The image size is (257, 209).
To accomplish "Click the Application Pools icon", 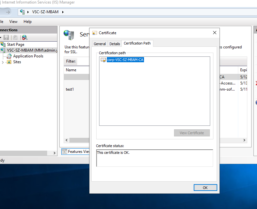I will click(x=9, y=56).
